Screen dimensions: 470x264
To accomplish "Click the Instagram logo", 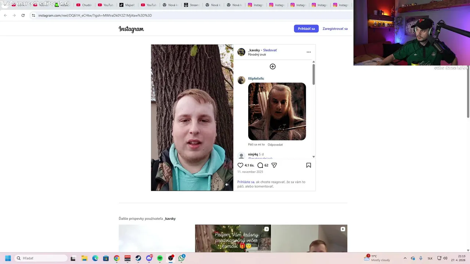I will [131, 29].
